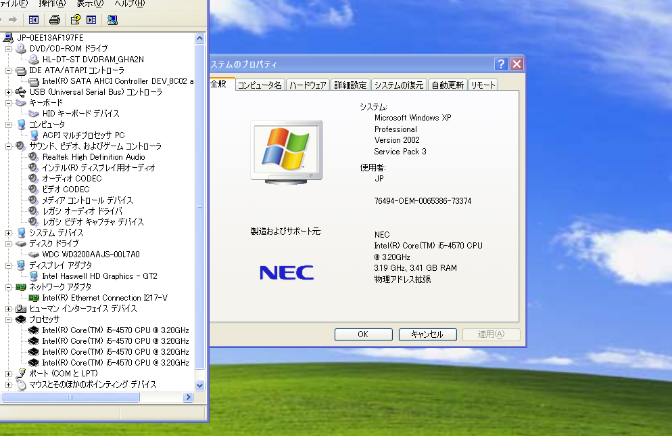Collapse the ディスプレイ アダプタ node
This screenshot has height=436, width=672.
[8, 265]
